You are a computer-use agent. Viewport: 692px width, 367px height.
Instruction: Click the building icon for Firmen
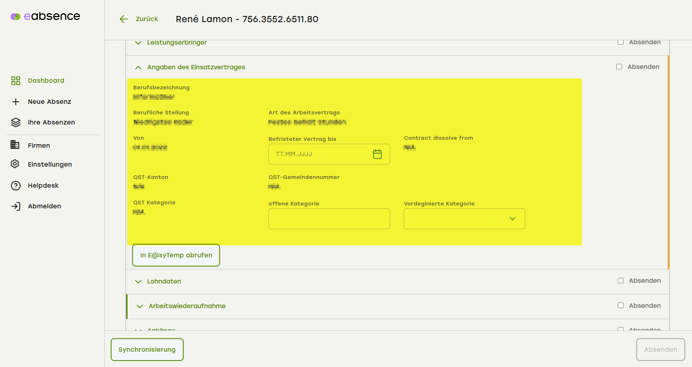point(15,145)
